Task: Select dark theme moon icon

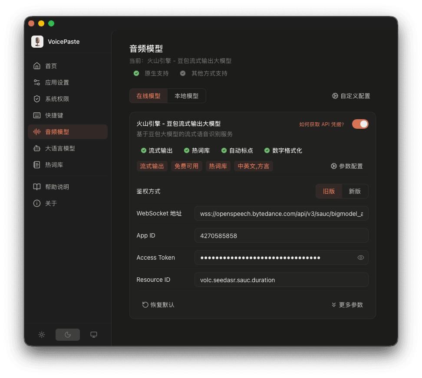Action: pyautogui.click(x=68, y=335)
